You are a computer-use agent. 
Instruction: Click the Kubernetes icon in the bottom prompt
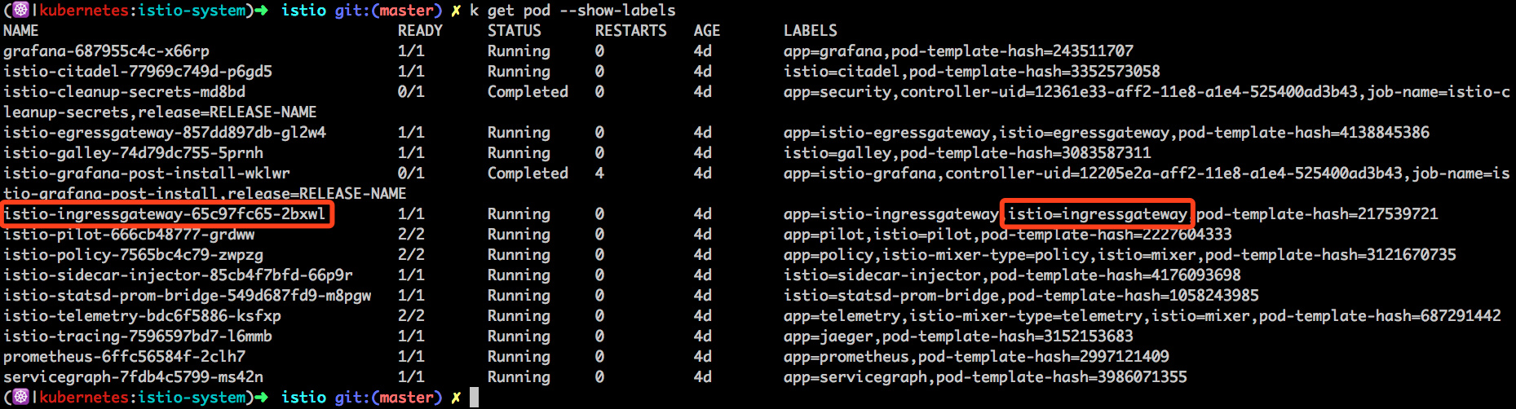[x=21, y=398]
